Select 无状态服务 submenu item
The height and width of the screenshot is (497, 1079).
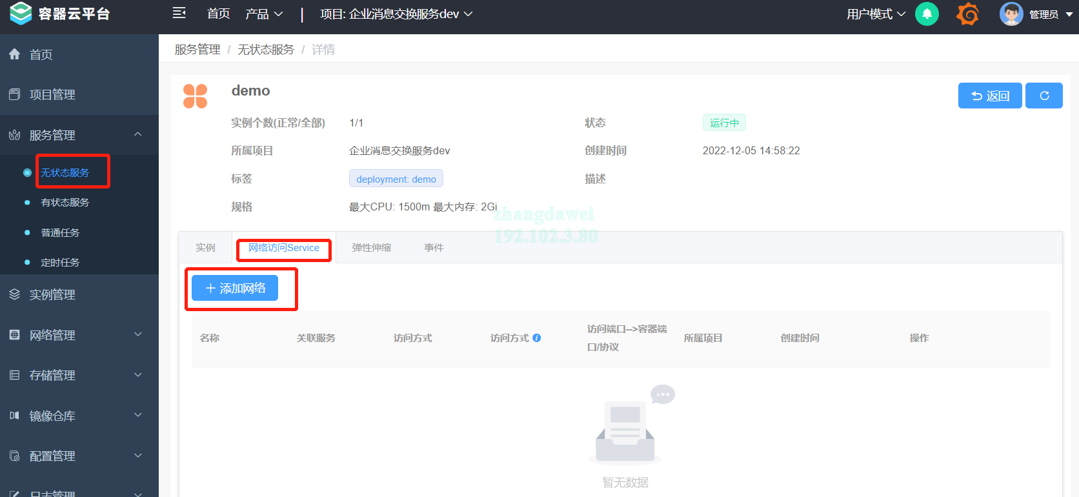coord(65,172)
